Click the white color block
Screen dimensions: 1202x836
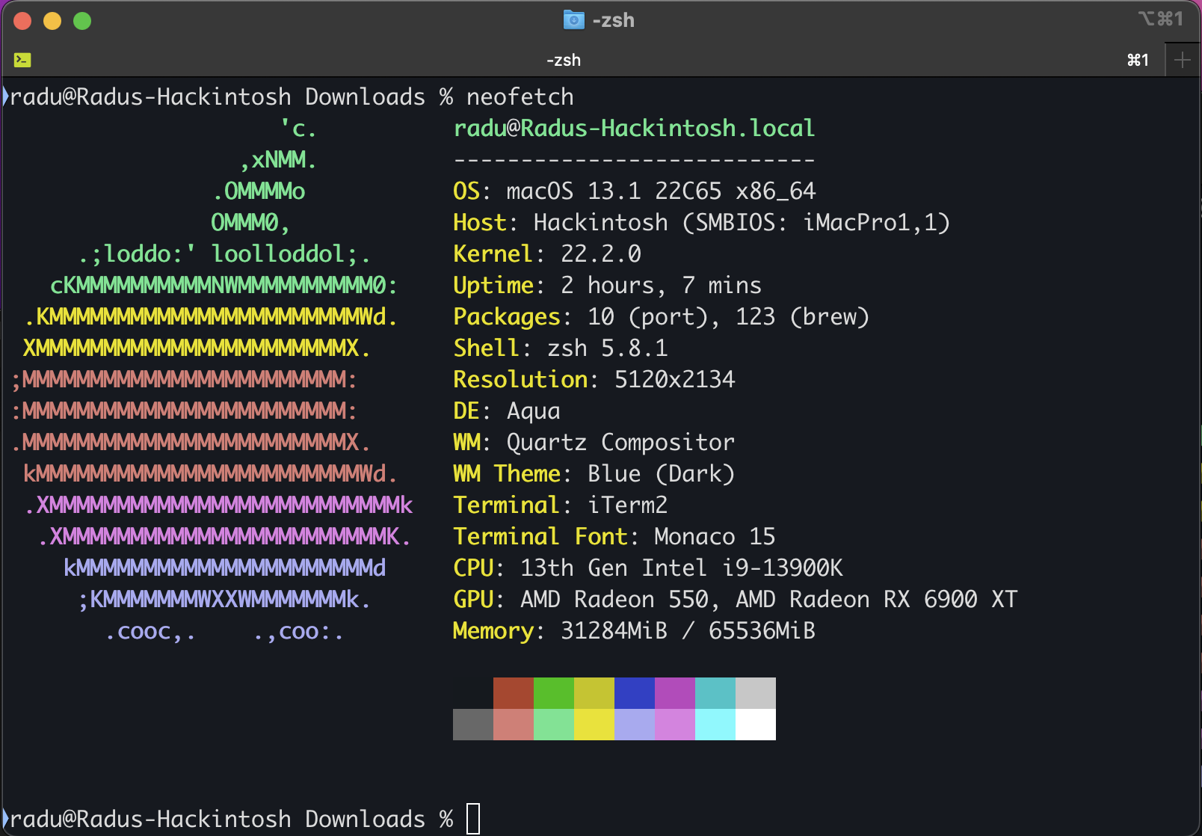756,725
